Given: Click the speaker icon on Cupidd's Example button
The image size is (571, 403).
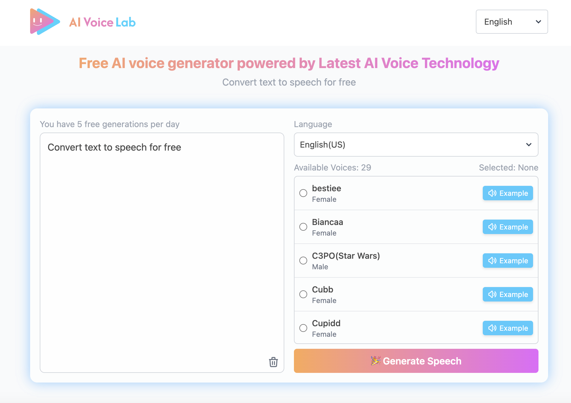Looking at the screenshot, I should 492,328.
